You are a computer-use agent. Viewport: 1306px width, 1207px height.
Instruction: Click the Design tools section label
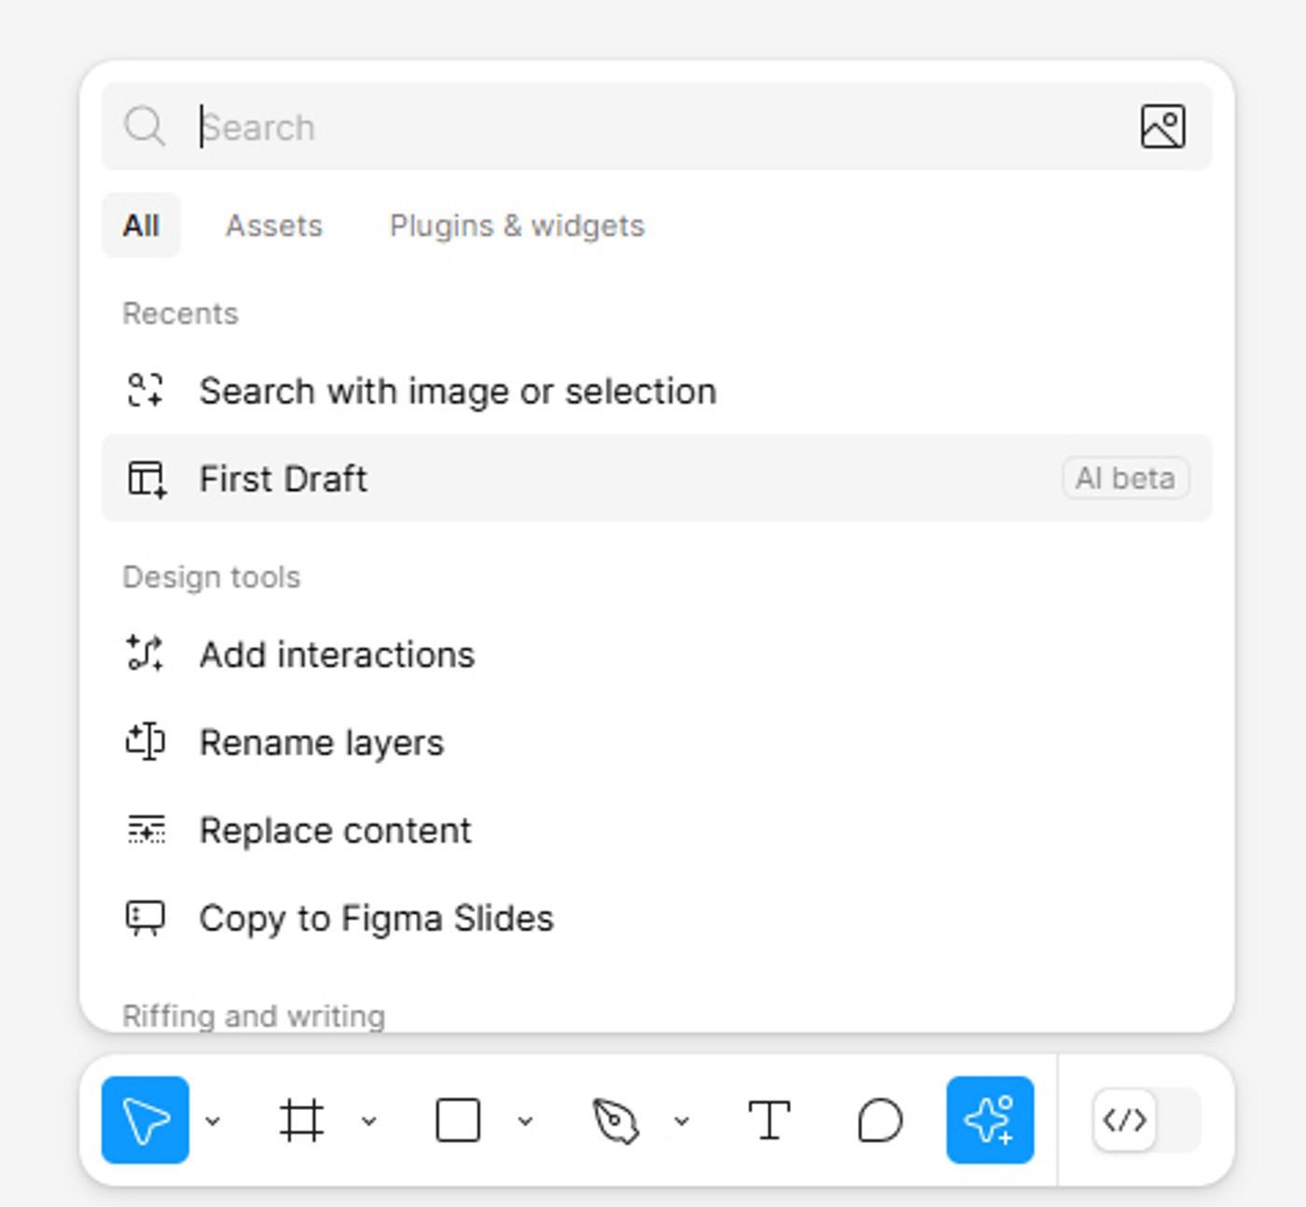click(x=212, y=577)
